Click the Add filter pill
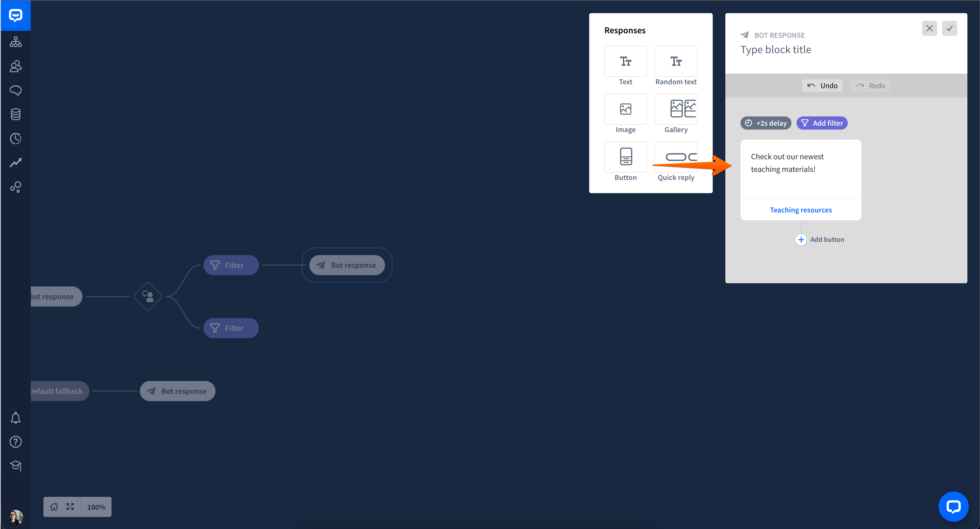This screenshot has width=980, height=529. pyautogui.click(x=822, y=123)
